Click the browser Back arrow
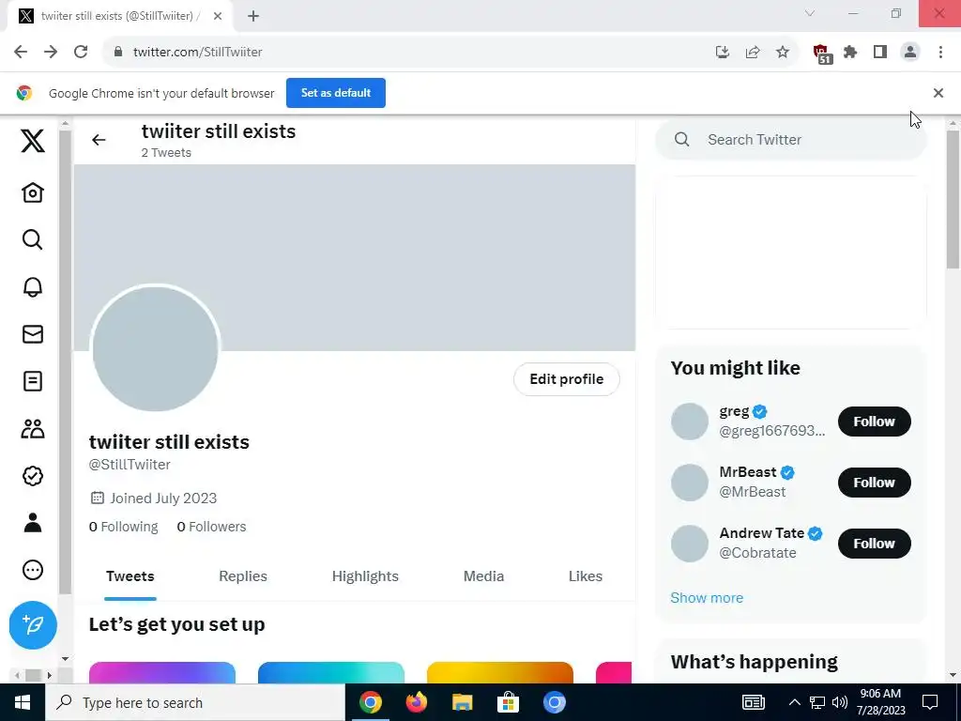The height and width of the screenshot is (721, 961). click(21, 53)
